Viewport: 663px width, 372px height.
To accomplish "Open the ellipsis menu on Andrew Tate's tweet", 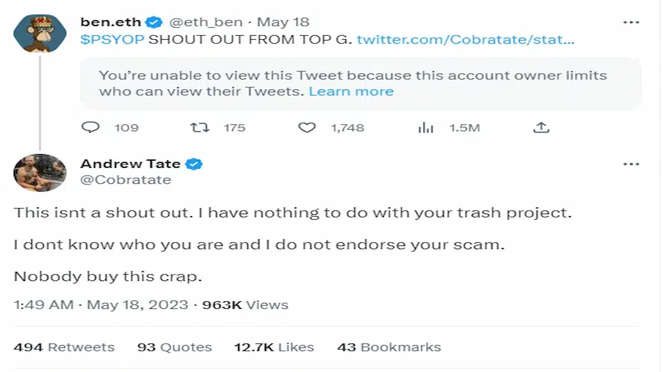I will 631,164.
